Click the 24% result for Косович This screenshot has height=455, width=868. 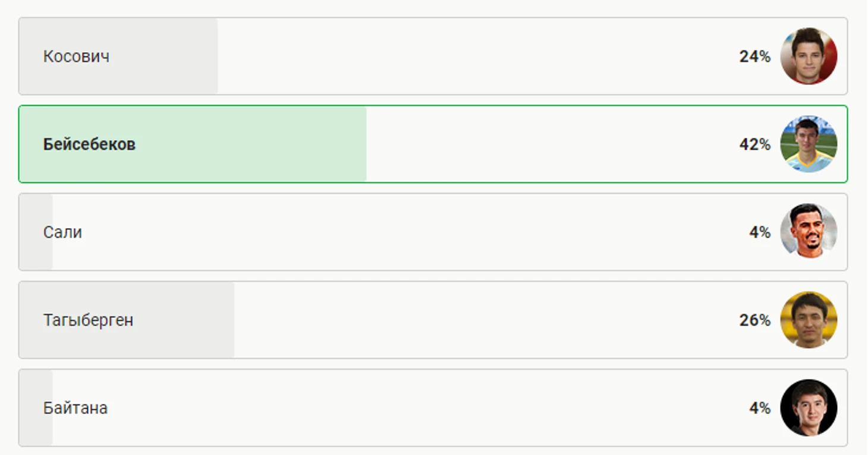(755, 56)
